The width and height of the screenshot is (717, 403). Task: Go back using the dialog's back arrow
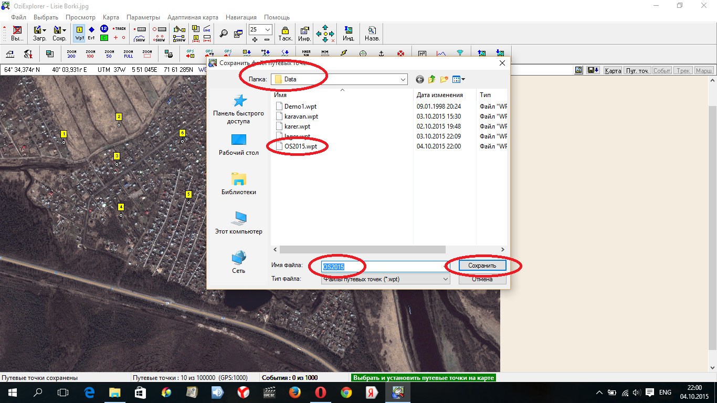point(419,79)
